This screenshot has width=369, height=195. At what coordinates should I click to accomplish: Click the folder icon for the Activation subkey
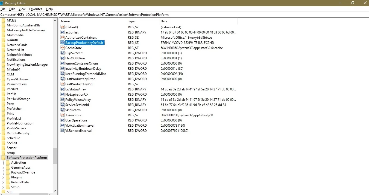8,162
